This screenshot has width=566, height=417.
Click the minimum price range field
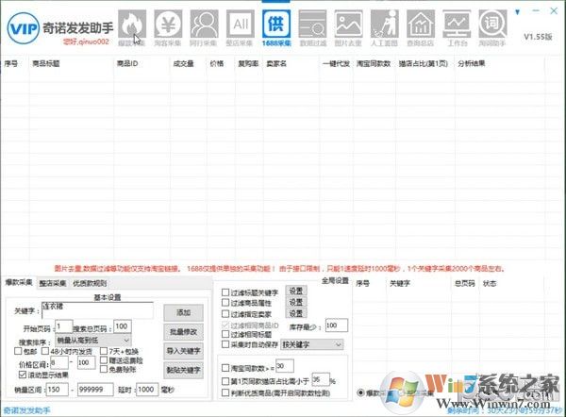[58, 362]
